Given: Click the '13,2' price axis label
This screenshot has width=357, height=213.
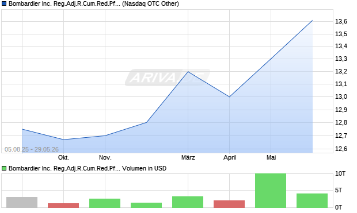Looking at the screenshot, I should (341, 71).
